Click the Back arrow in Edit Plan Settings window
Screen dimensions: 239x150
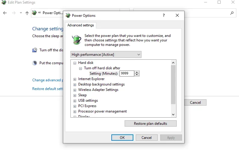(5, 13)
